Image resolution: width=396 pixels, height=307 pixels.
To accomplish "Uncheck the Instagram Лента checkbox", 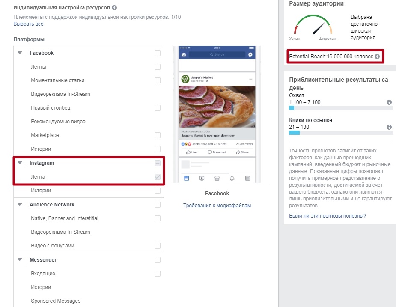I will [x=158, y=177].
